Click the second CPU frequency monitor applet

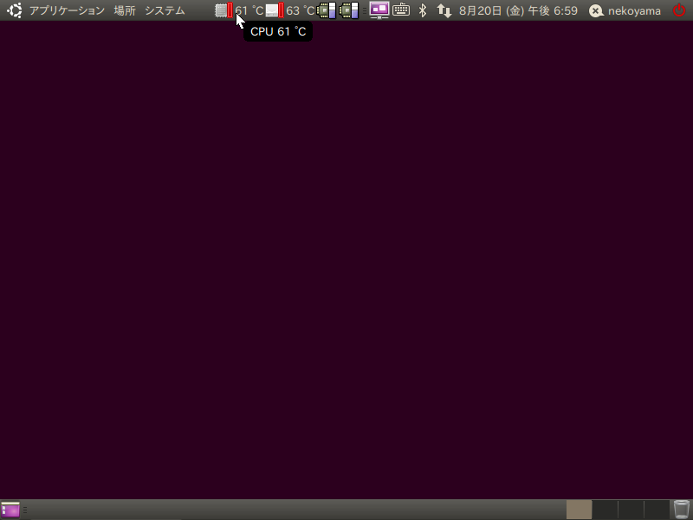point(348,10)
